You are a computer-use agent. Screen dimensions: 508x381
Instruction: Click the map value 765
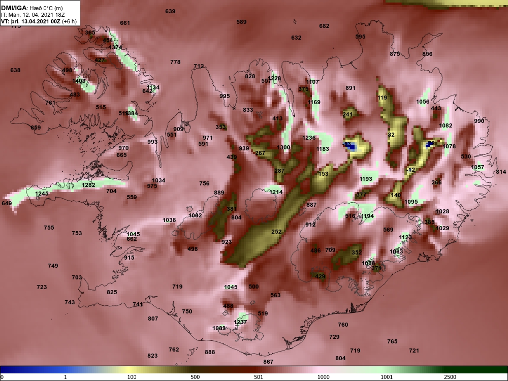point(392,342)
